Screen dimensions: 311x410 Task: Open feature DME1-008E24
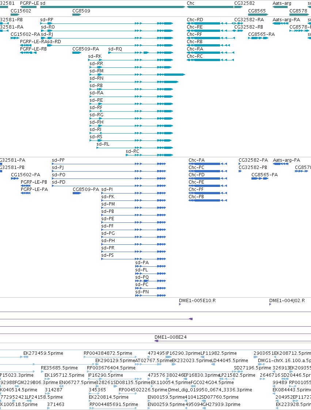[x=171, y=337]
